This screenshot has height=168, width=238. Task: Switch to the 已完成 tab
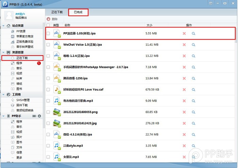coord(78,12)
